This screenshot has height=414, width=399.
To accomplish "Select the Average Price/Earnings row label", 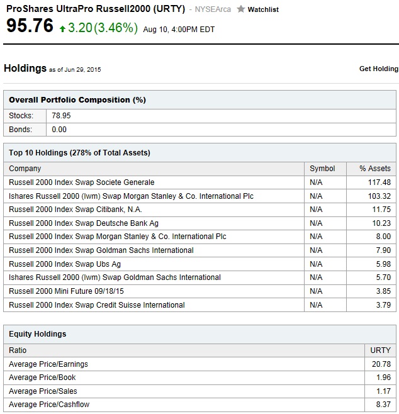I will pyautogui.click(x=48, y=364).
